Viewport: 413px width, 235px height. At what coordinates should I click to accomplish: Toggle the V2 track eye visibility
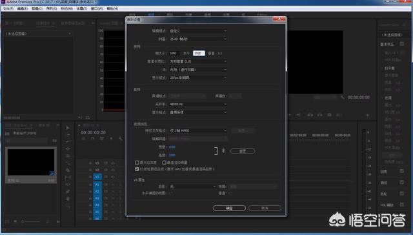[113, 170]
